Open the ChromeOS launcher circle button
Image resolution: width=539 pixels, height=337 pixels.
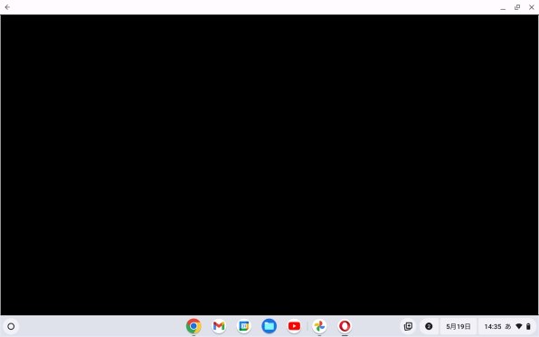point(11,326)
